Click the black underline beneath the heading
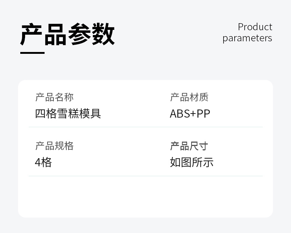 (32, 53)
